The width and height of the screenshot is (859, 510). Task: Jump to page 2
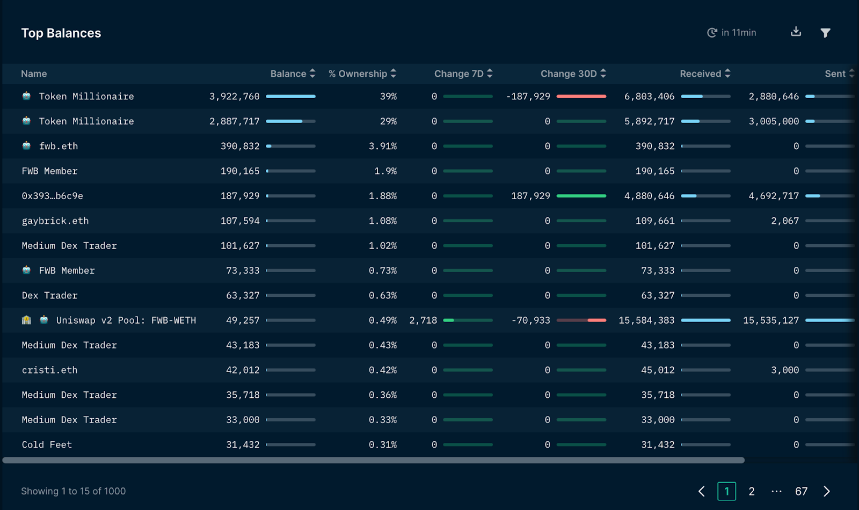coord(752,491)
